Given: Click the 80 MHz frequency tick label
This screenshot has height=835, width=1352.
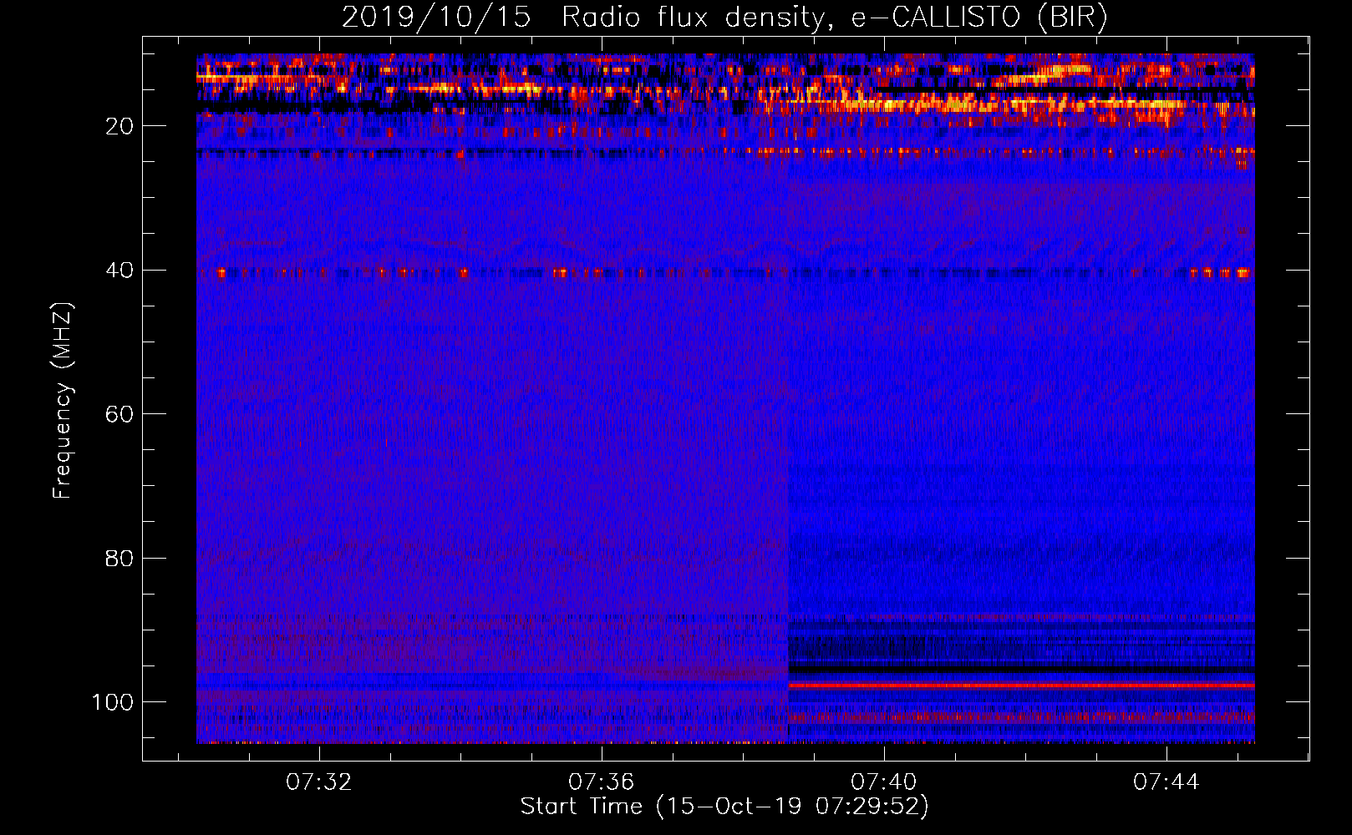Looking at the screenshot, I should click(119, 558).
